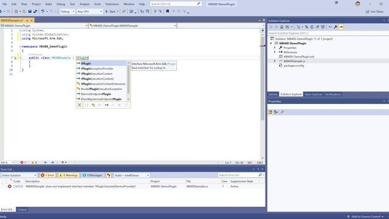Click the Categorized icon in Properties panel
The width and height of the screenshot is (389, 219).
coord(270,112)
